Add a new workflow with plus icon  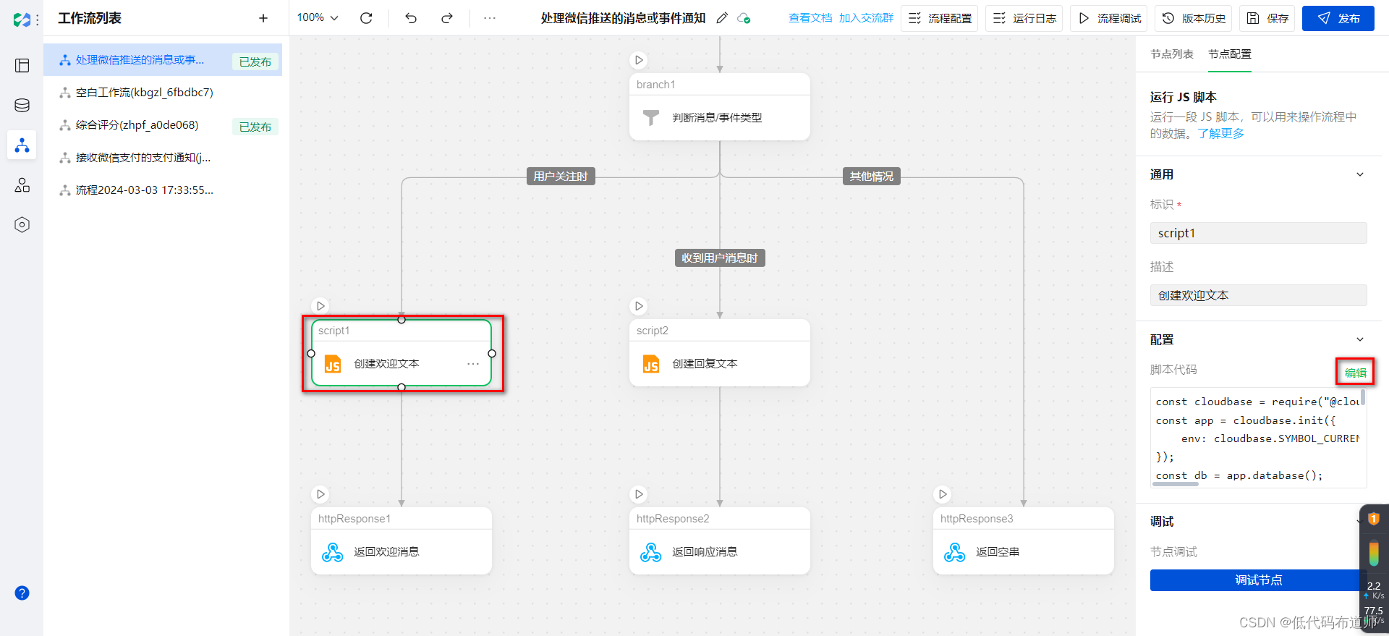tap(263, 18)
